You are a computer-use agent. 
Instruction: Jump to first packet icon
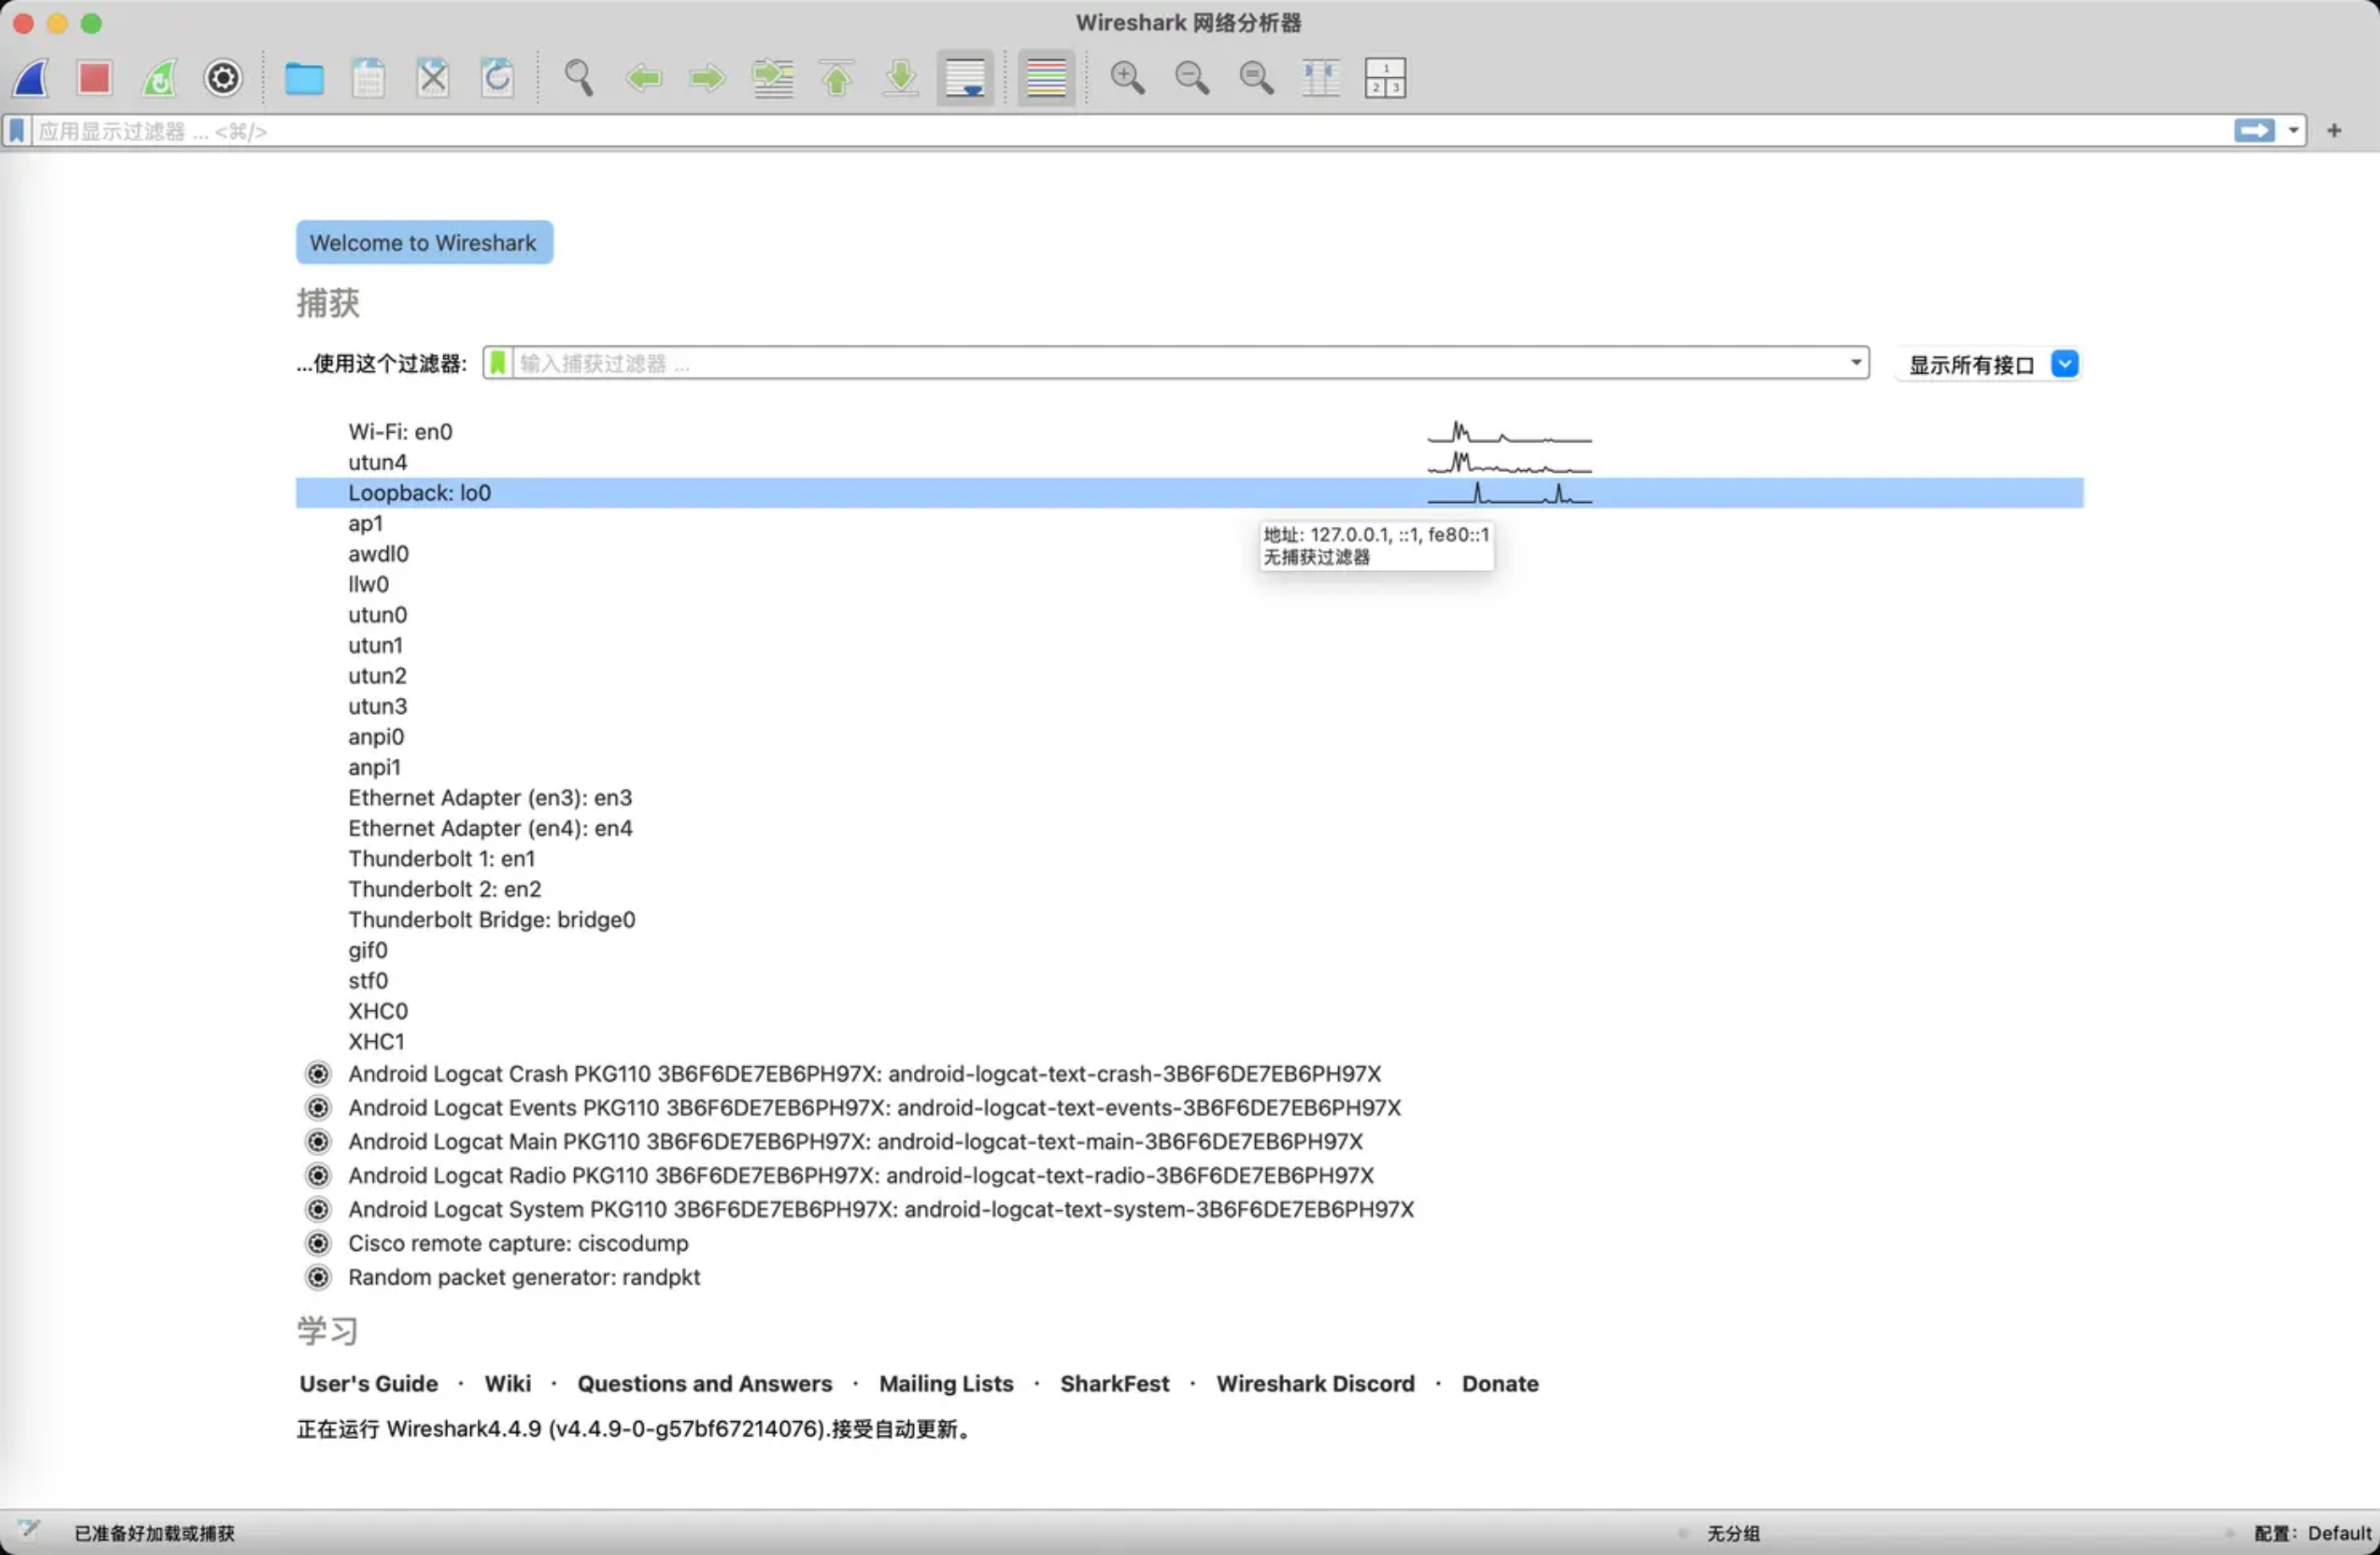[837, 78]
